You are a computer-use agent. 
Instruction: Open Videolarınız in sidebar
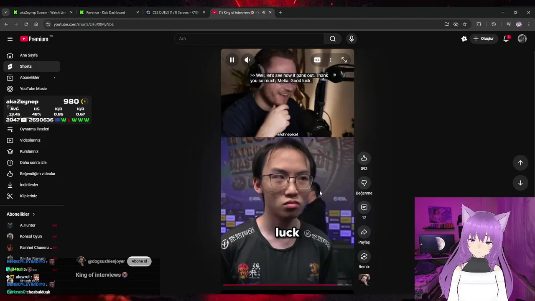click(32, 140)
